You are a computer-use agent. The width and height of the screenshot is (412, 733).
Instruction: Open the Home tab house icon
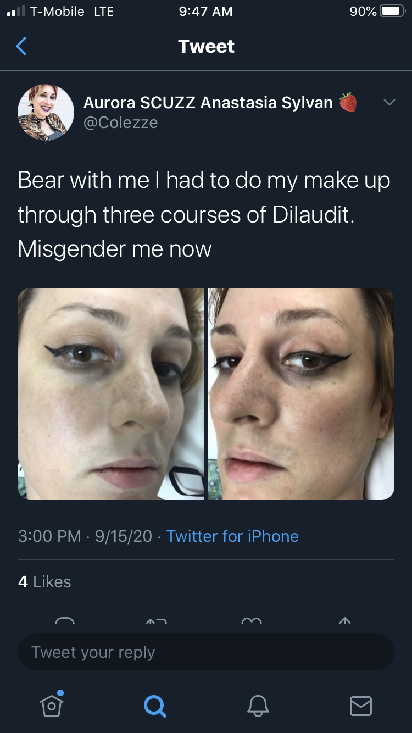point(52,704)
